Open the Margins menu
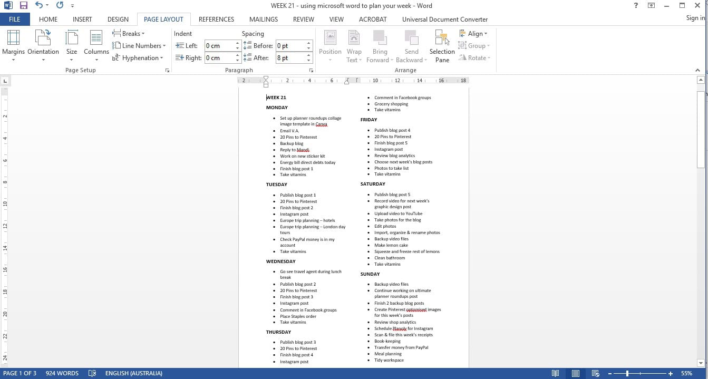Viewport: 708px width, 379px height. tap(13, 46)
